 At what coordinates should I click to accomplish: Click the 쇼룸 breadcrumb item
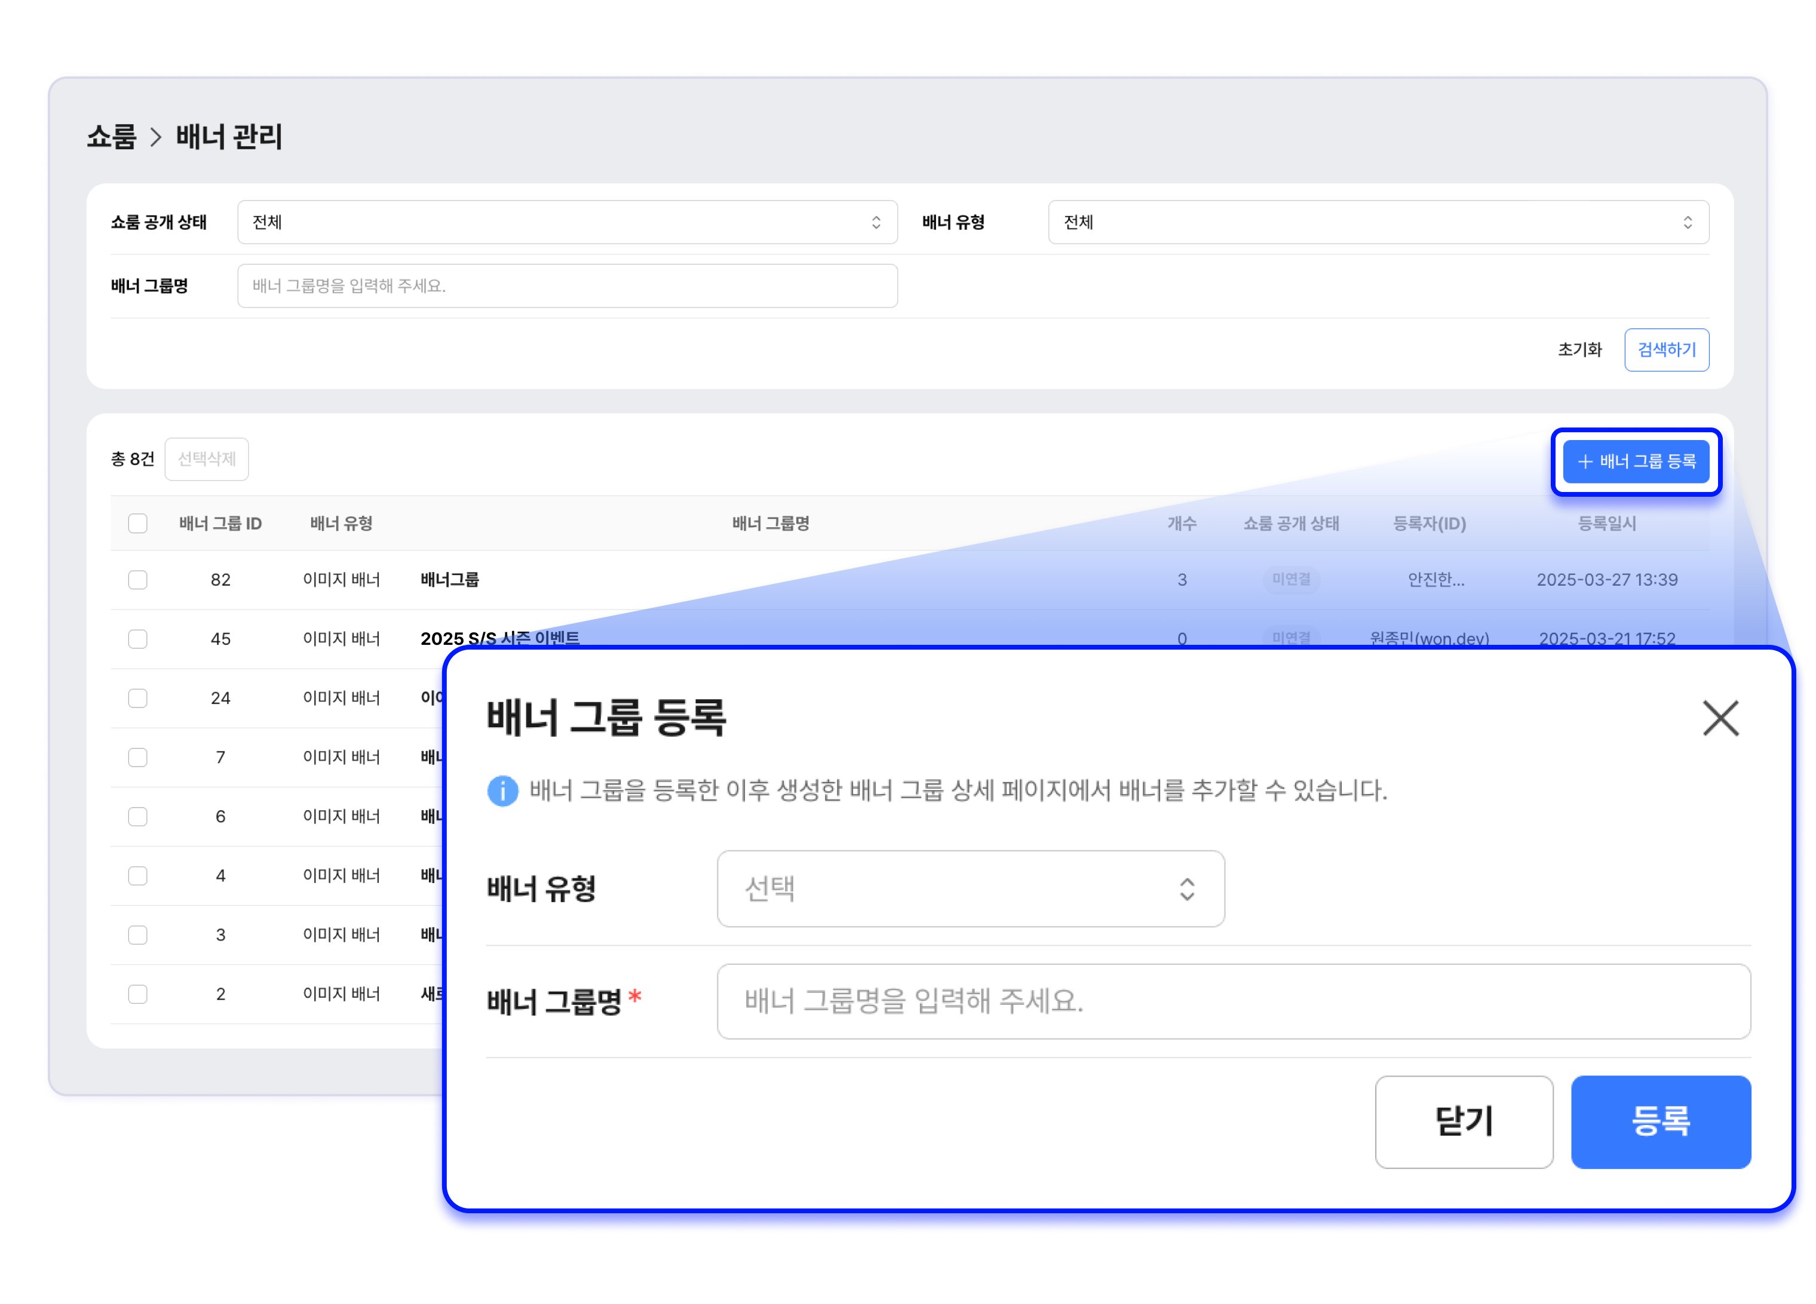111,137
